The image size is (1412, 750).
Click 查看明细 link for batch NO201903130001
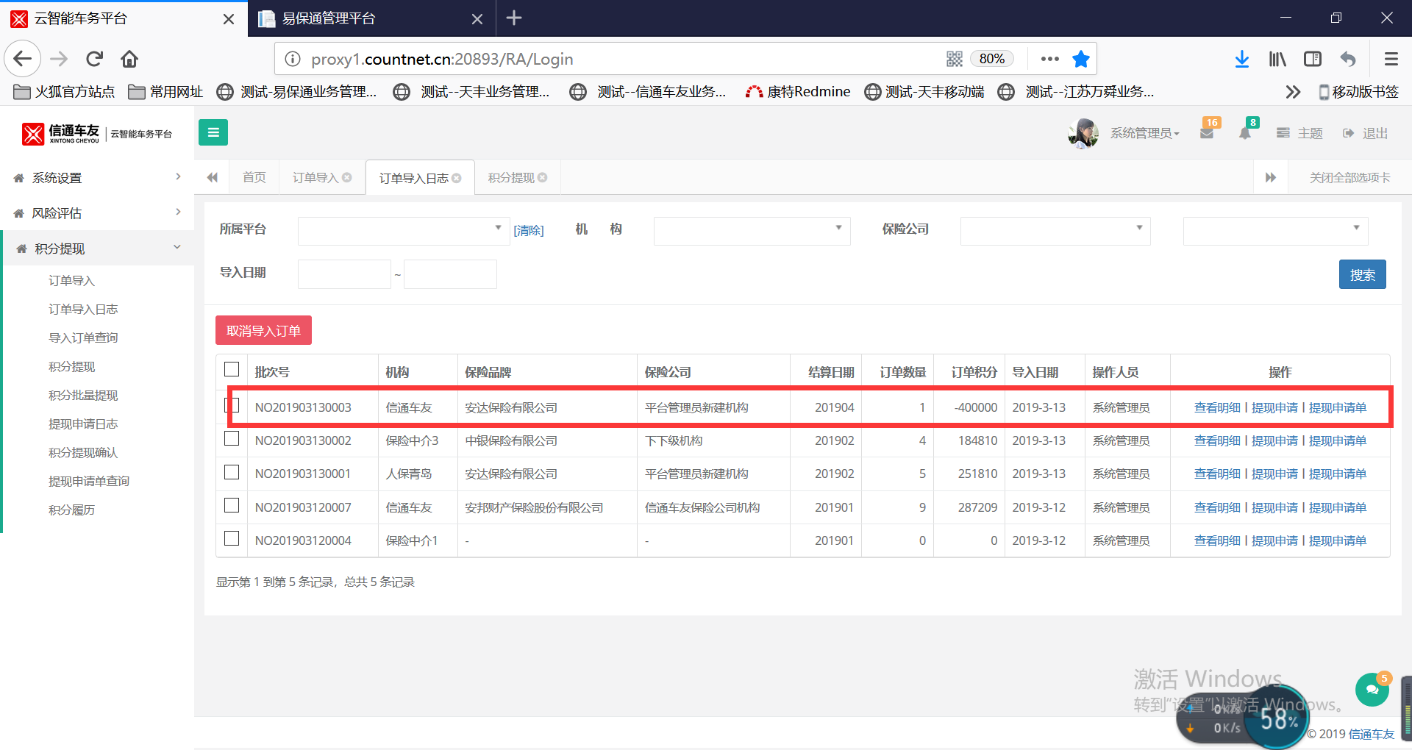coord(1217,474)
